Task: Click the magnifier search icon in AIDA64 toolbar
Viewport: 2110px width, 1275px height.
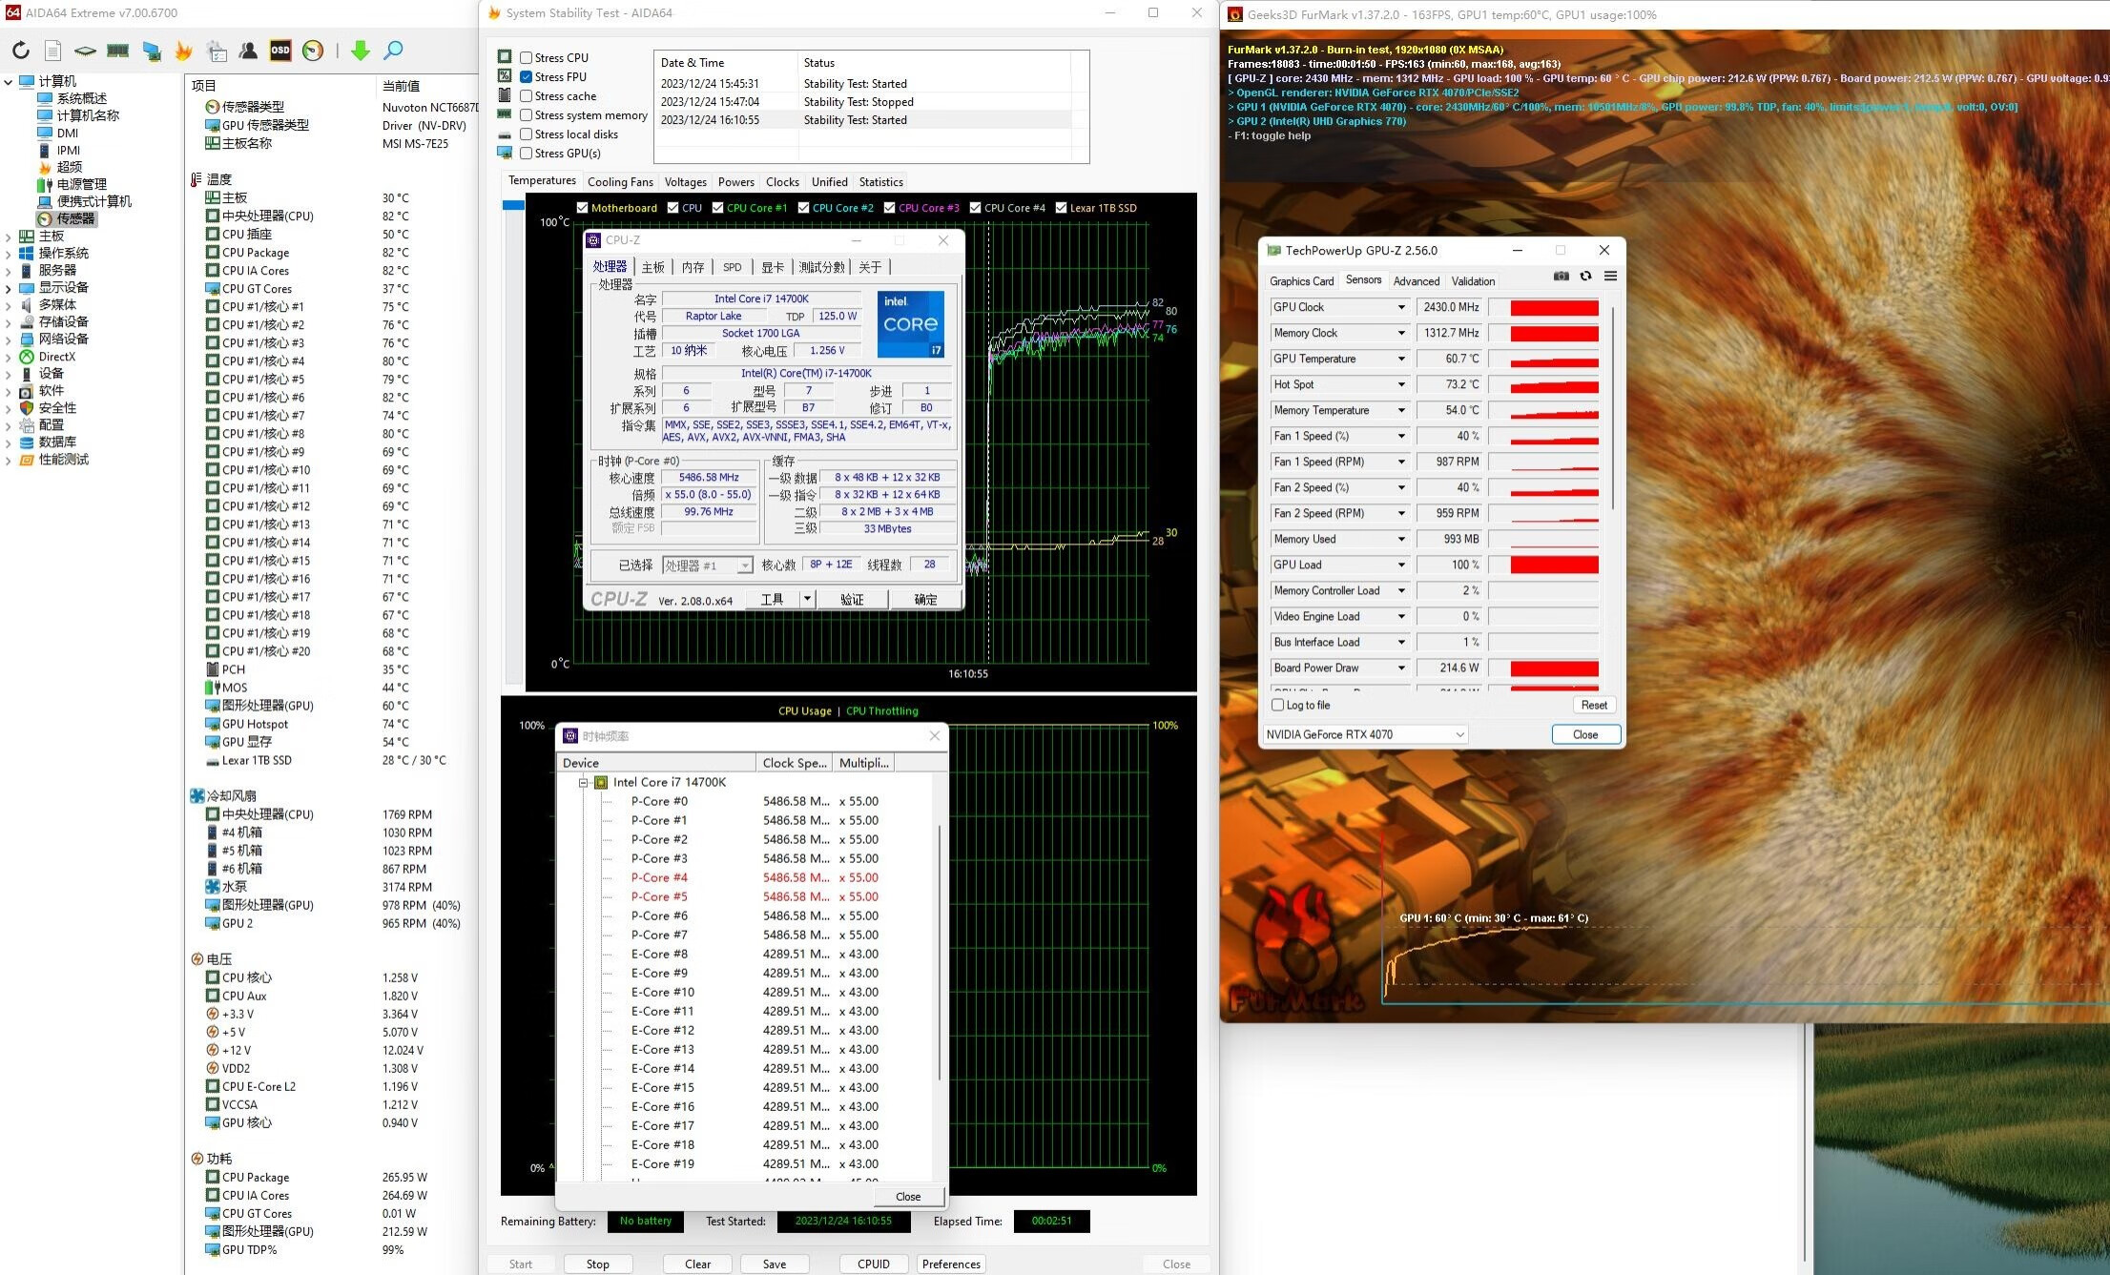Action: (x=393, y=51)
